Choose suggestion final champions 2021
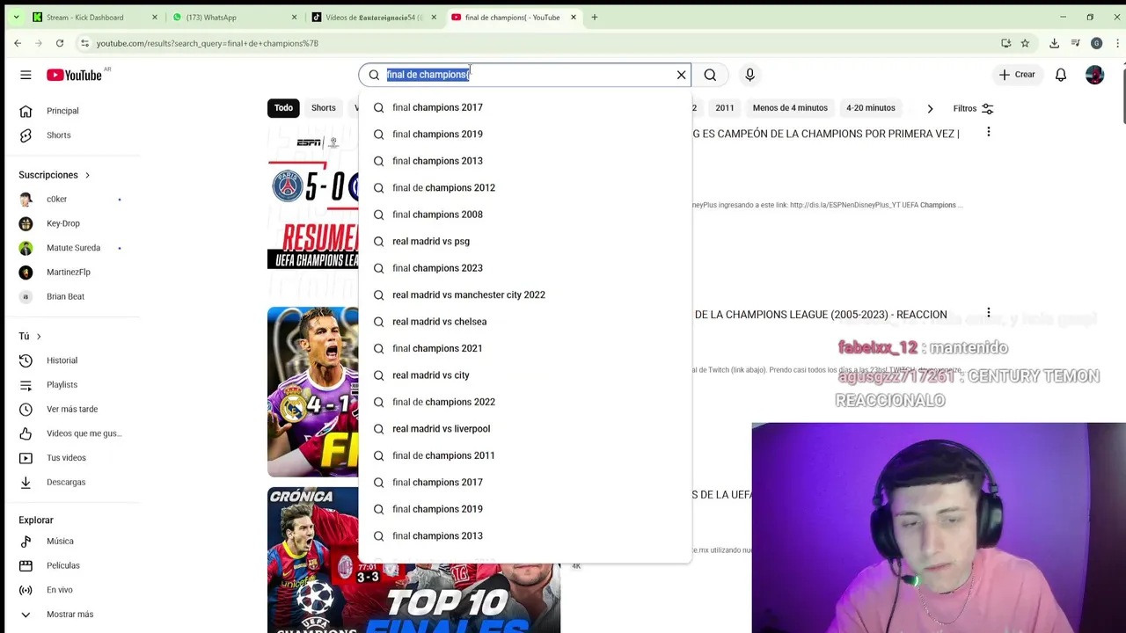This screenshot has width=1126, height=633. point(525,349)
